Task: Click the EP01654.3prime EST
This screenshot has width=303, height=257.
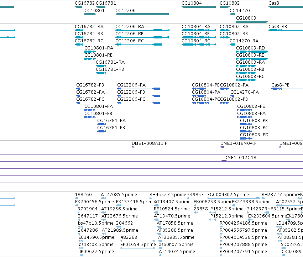Action: (x=137, y=248)
